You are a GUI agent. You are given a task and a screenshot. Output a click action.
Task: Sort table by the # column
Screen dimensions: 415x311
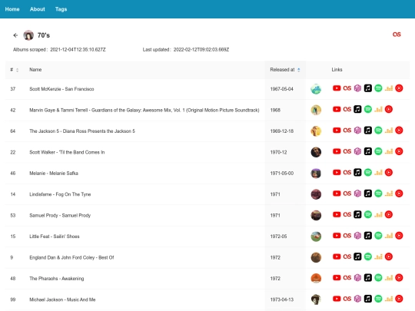tap(15, 70)
